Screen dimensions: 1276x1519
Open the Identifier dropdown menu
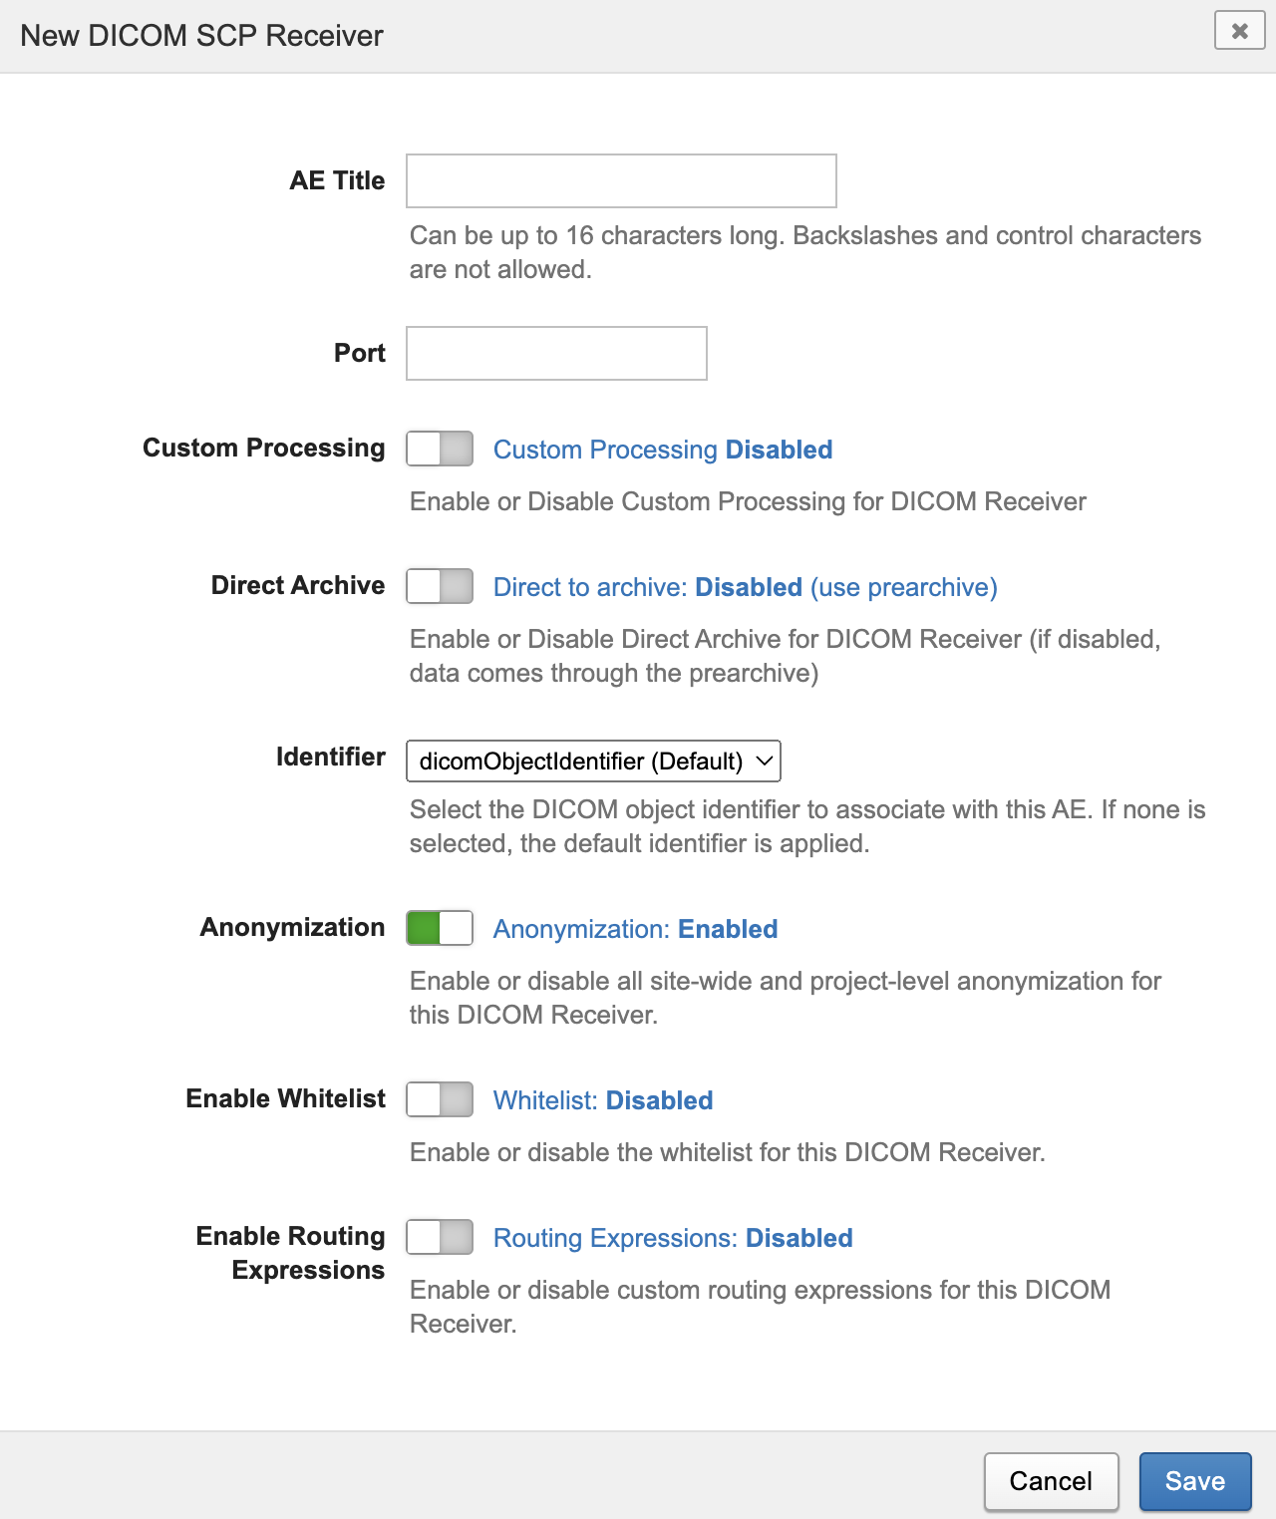pos(593,761)
